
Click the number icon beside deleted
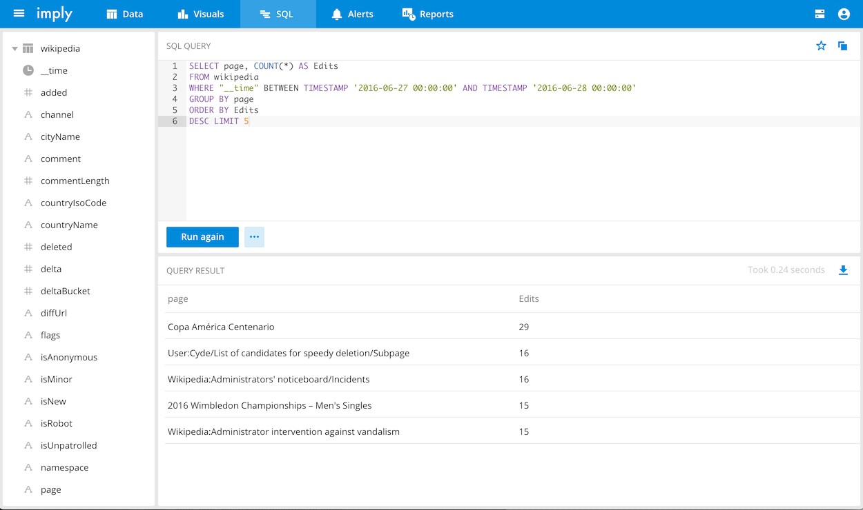[28, 247]
